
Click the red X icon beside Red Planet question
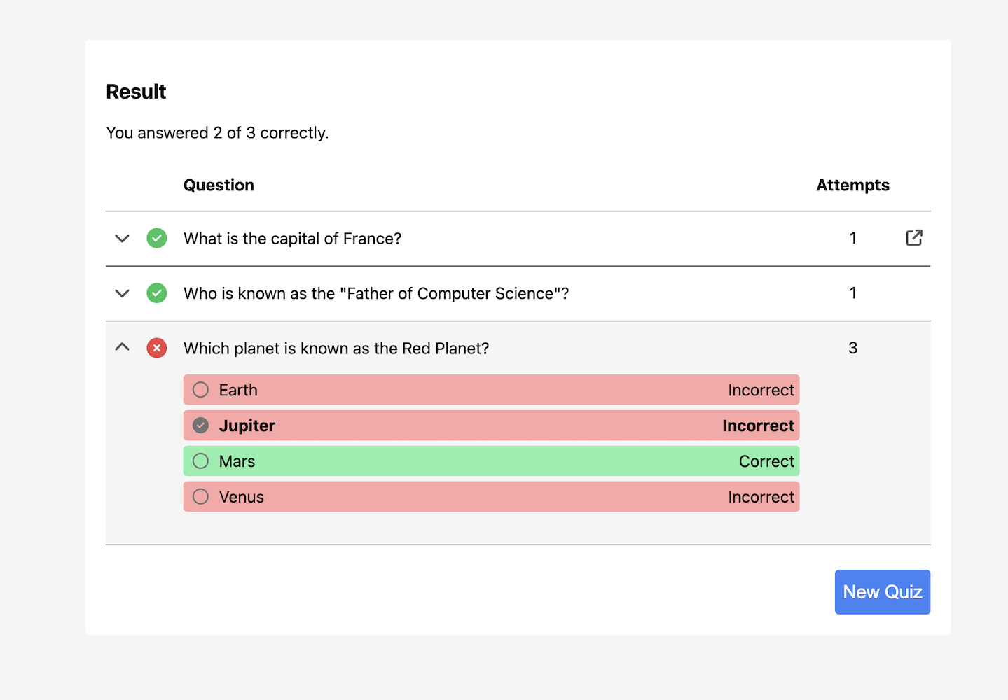tap(157, 348)
